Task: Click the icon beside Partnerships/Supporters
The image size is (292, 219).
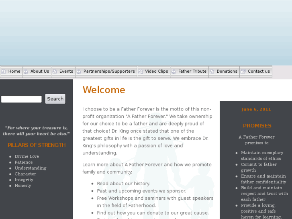Action: coord(79,72)
